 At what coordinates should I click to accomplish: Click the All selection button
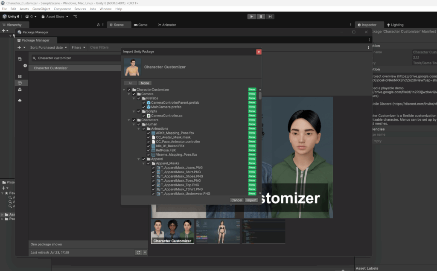point(131,83)
